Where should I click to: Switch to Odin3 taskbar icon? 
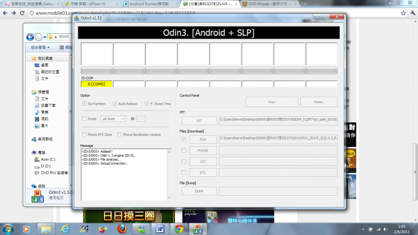tap(198, 229)
